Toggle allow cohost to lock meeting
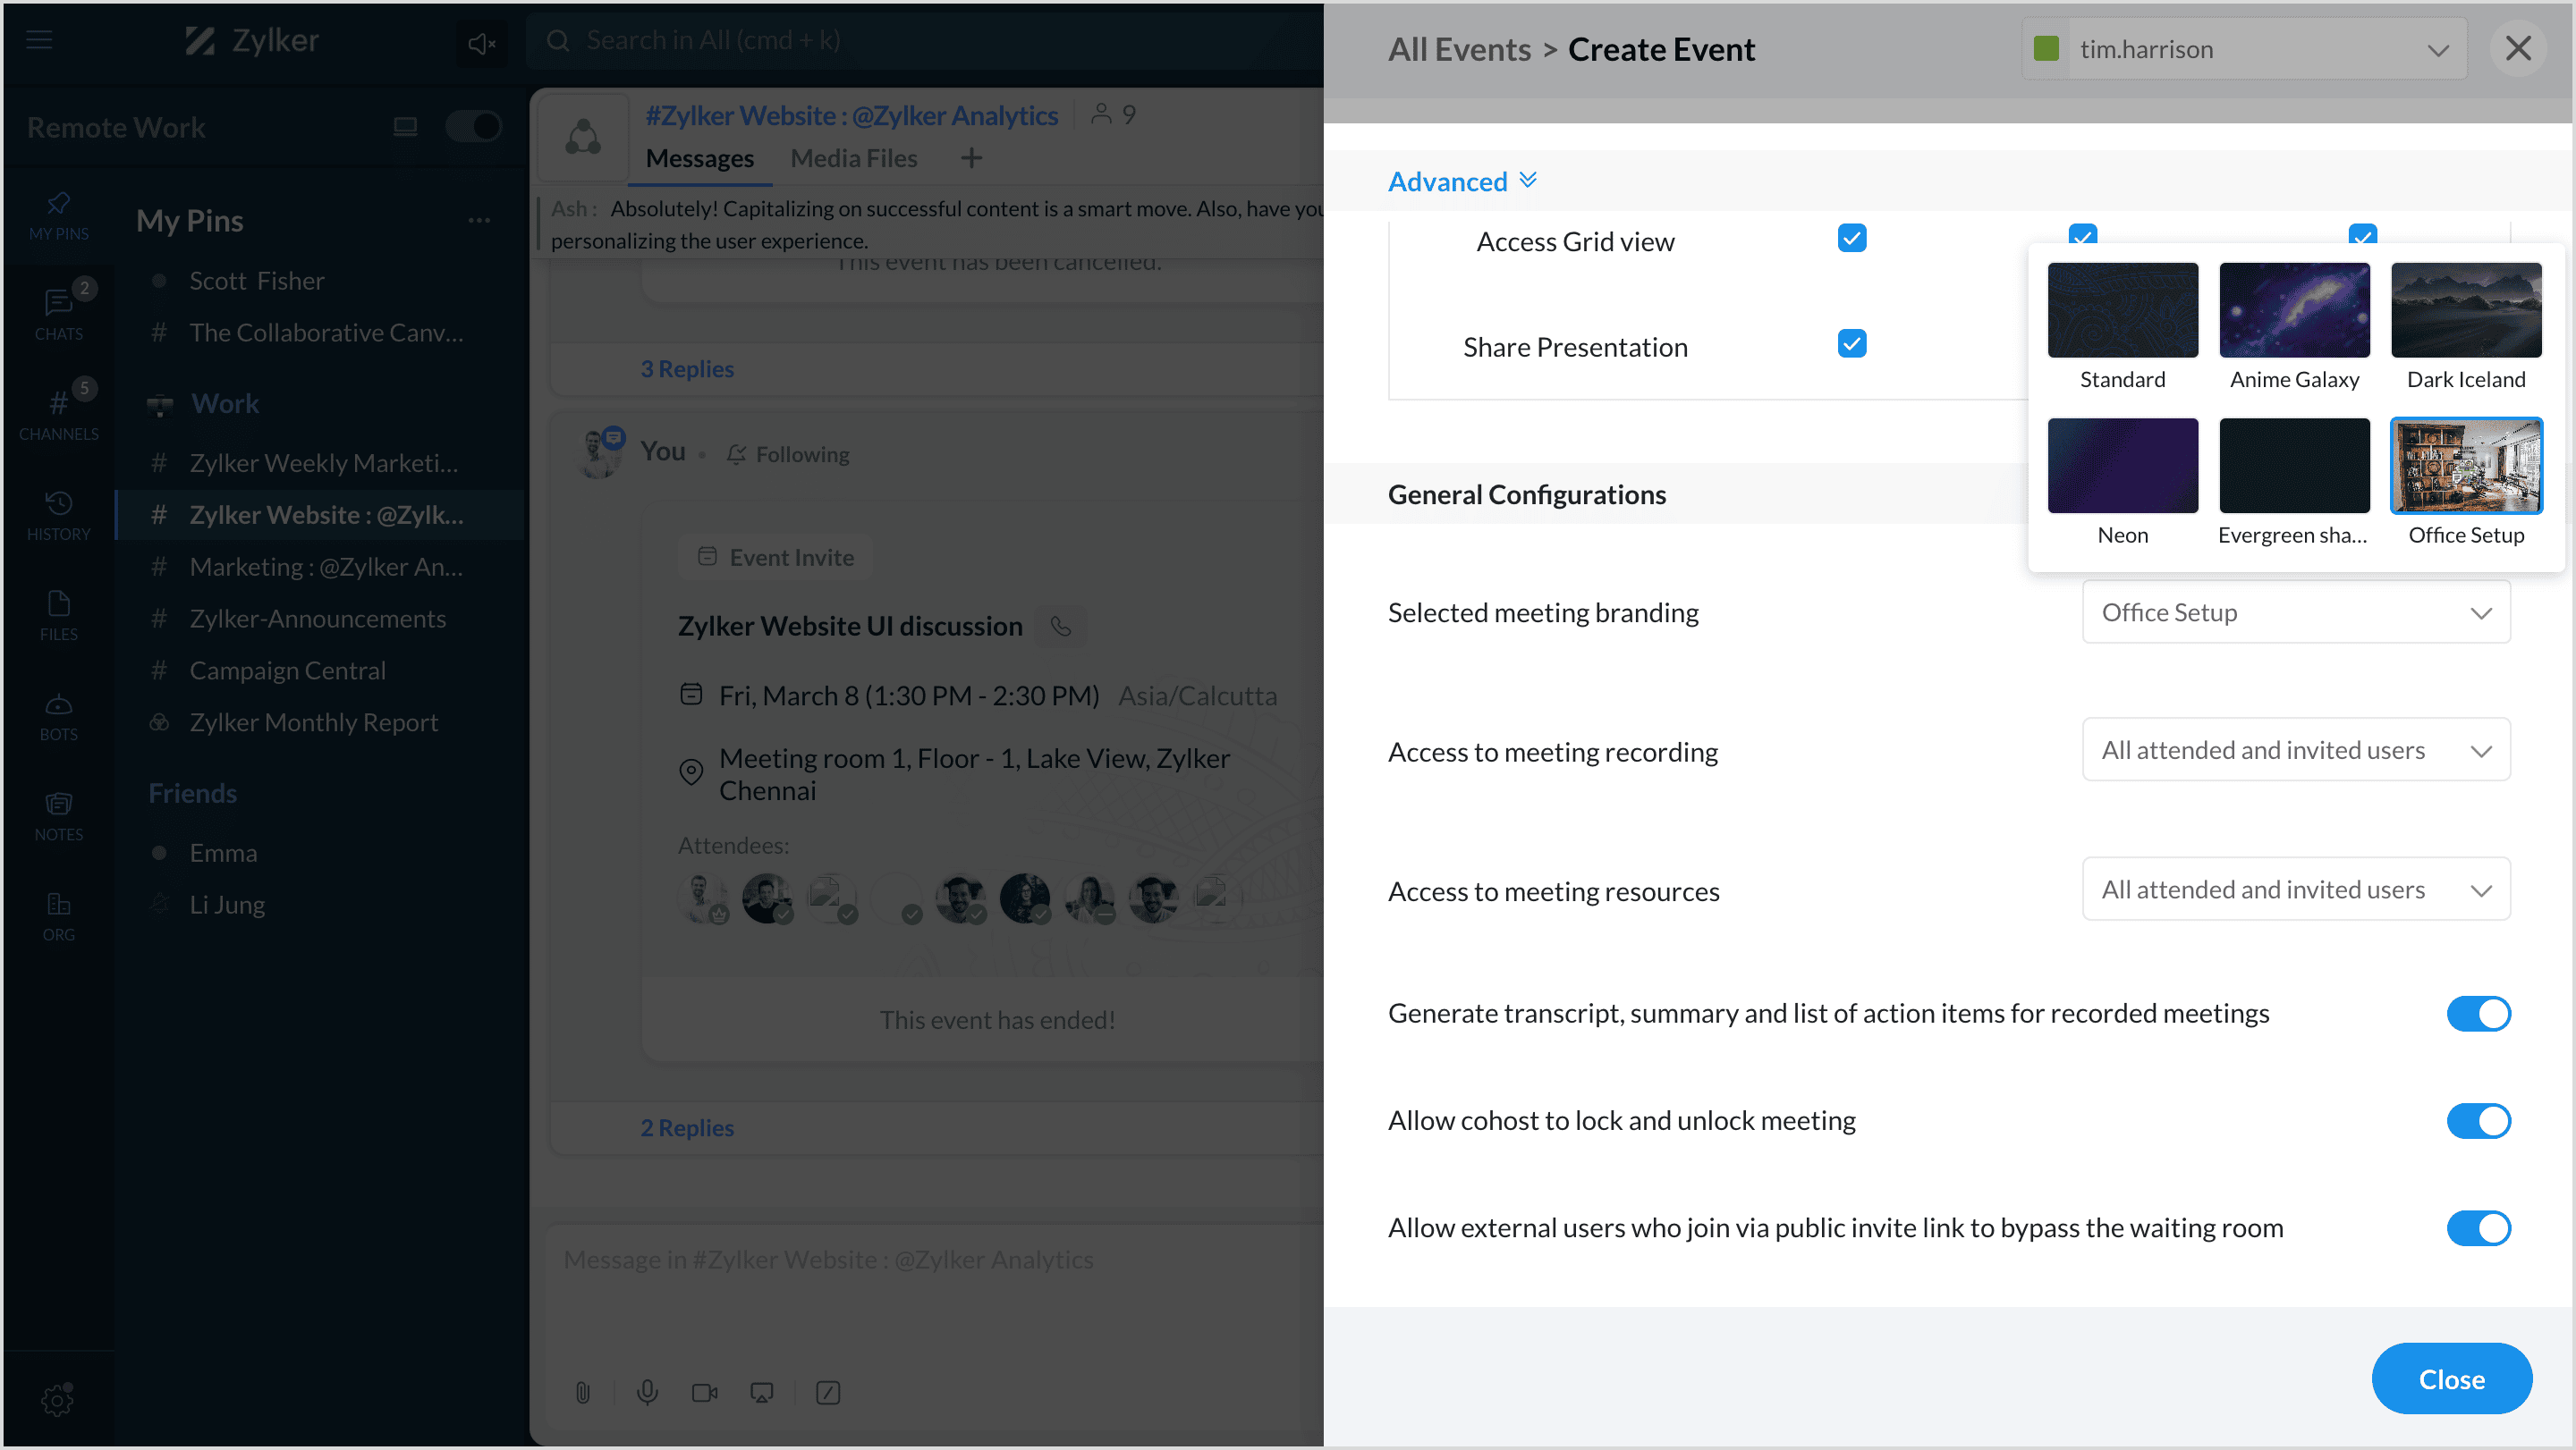This screenshot has height=1450, width=2576. 2479,1120
